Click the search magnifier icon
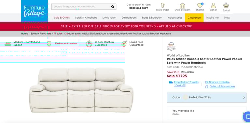 point(113,7)
